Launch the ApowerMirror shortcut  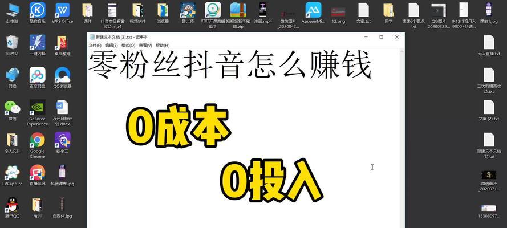313,13
